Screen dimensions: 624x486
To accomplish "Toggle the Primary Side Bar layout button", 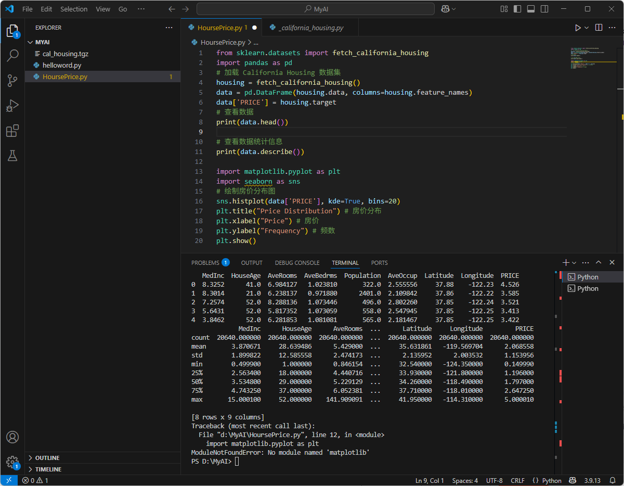I will pyautogui.click(x=517, y=9).
